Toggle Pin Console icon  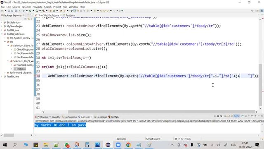(x=243, y=116)
